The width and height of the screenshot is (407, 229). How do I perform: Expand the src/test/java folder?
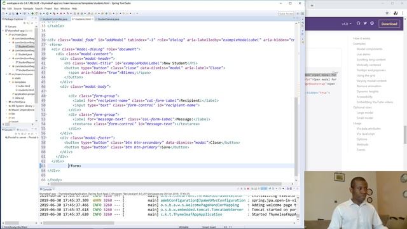tap(6, 102)
